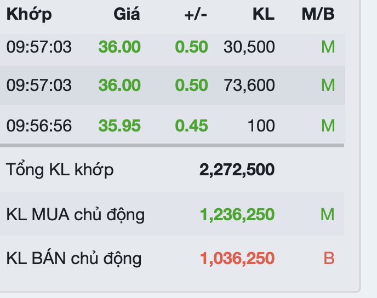Screen dimensions: 377x298
Task: Click the 30,500 volume cell
Action: (x=249, y=47)
